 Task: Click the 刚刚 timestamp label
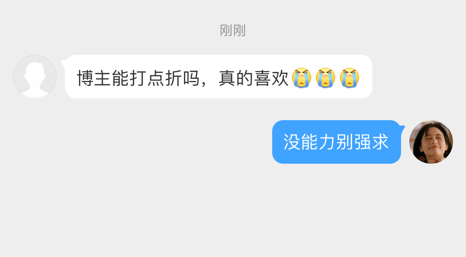coord(233,30)
